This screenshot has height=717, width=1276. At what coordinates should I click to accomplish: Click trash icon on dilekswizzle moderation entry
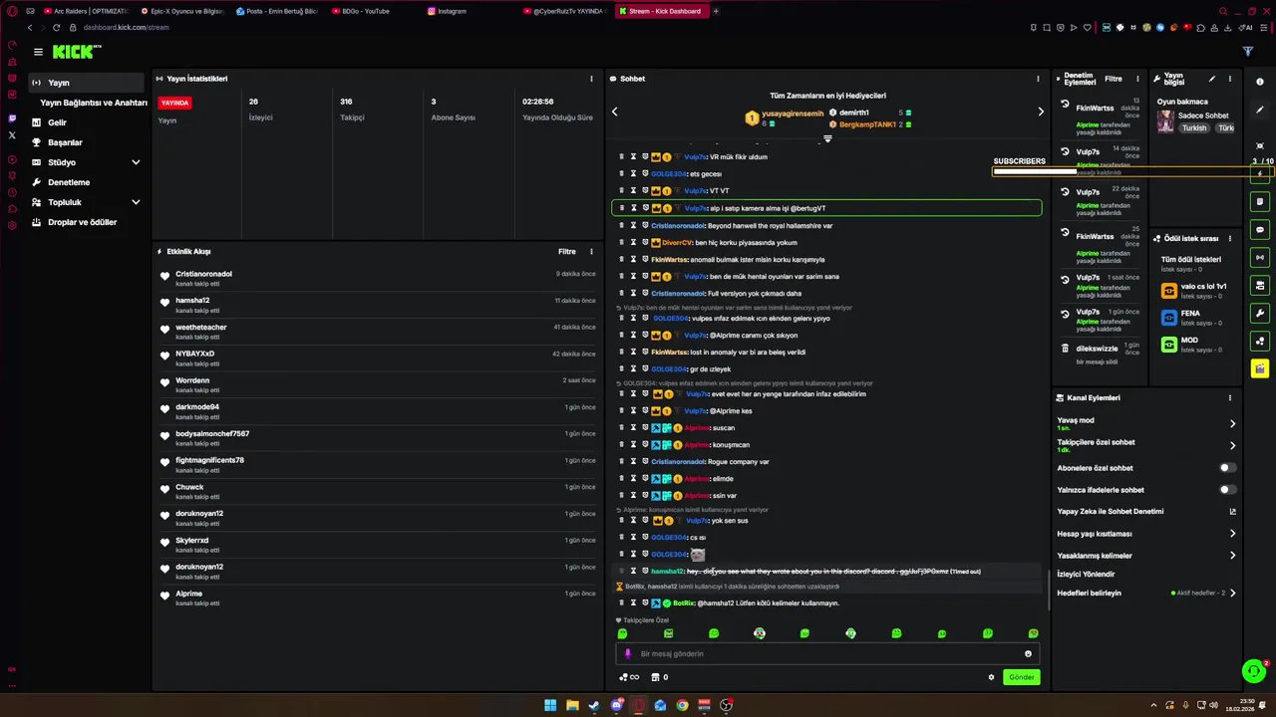coord(1065,349)
